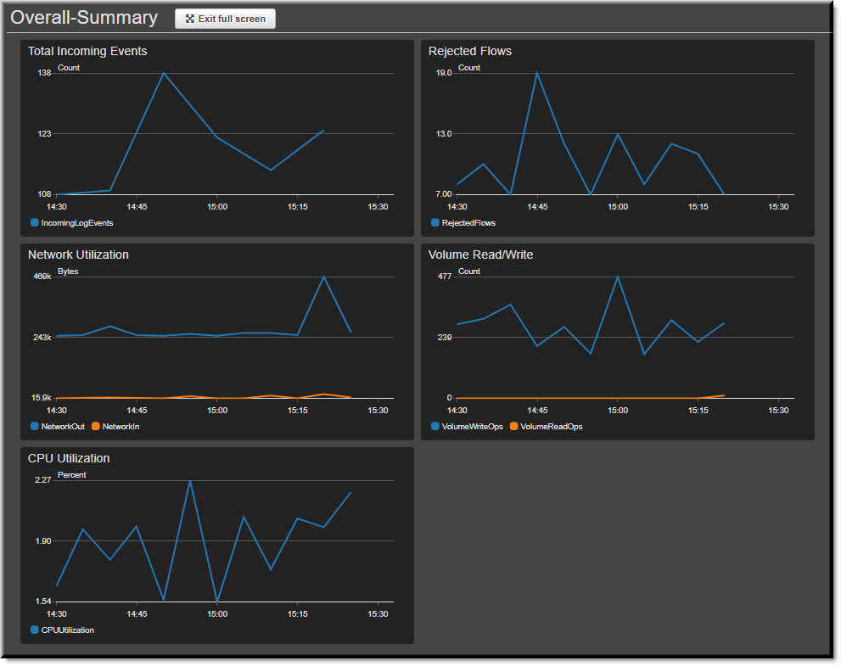Click the 15:00 time label in Network Utilization
Viewport: 841px width, 666px height.
tap(217, 411)
